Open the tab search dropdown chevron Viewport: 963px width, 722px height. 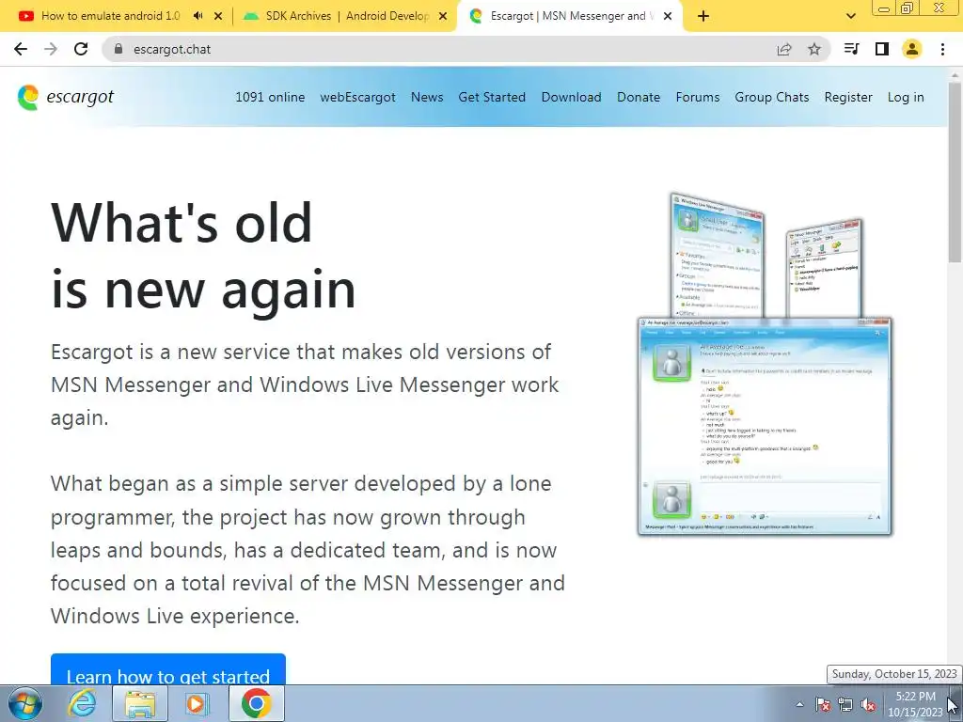[850, 16]
